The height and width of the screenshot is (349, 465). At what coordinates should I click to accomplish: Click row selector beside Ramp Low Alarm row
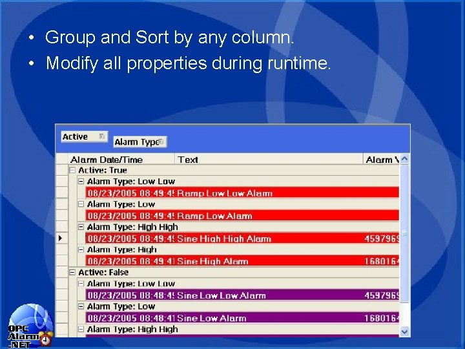(x=62, y=215)
